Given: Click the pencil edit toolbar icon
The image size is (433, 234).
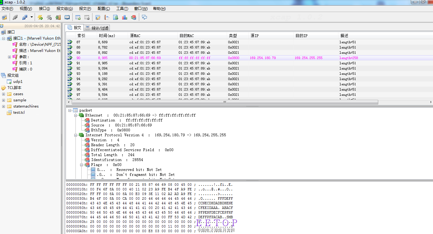Looking at the screenshot, I should pyautogui.click(x=98, y=17).
